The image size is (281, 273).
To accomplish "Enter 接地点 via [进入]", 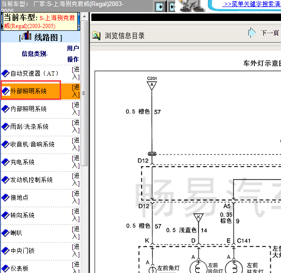I will (75, 197).
